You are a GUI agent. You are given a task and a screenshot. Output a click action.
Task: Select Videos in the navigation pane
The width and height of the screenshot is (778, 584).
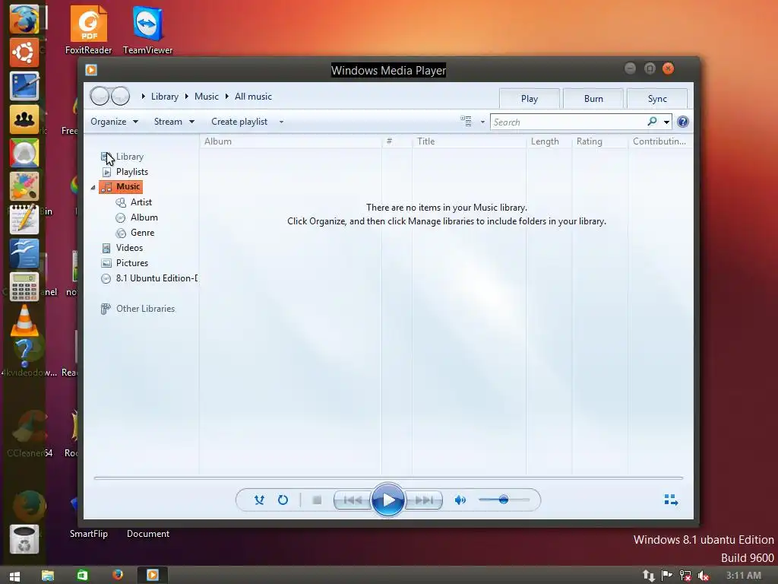(x=129, y=248)
